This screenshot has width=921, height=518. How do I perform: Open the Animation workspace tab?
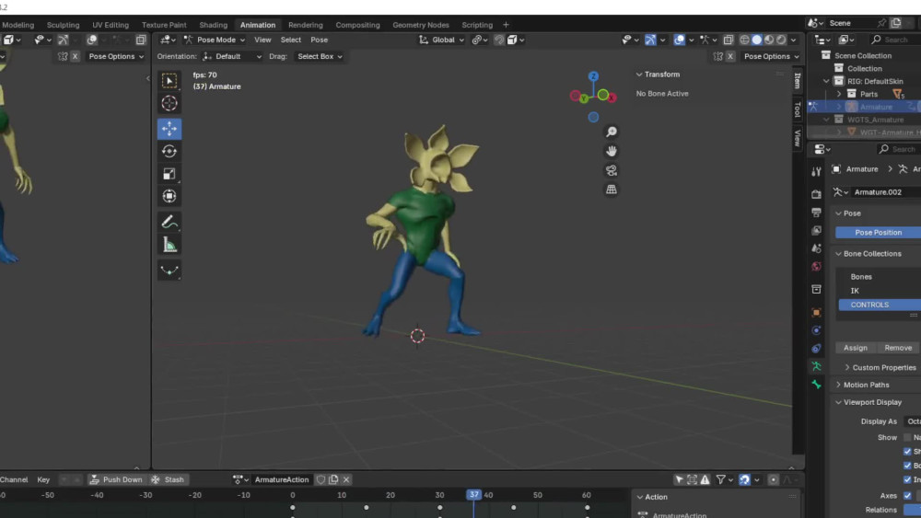pyautogui.click(x=257, y=25)
